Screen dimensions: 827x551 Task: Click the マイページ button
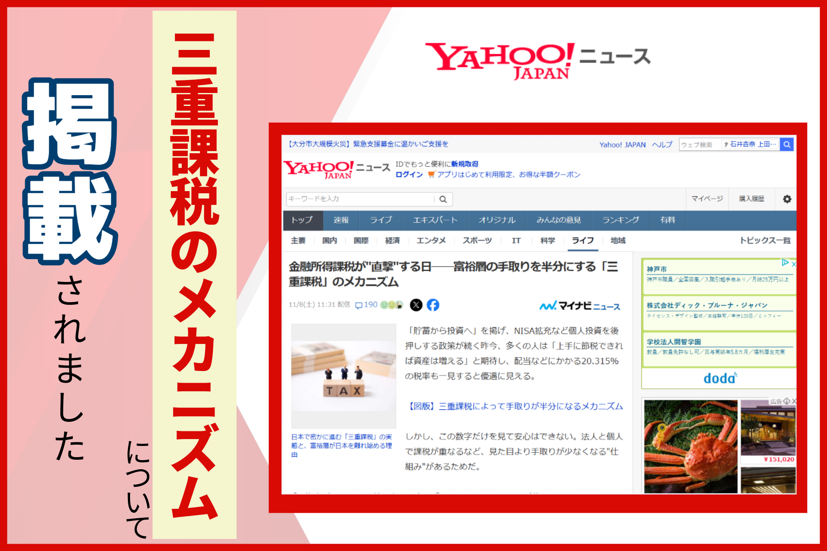[x=707, y=199]
